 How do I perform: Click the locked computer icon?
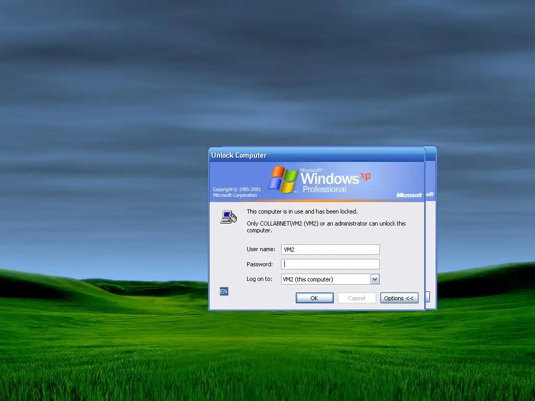pyautogui.click(x=228, y=217)
